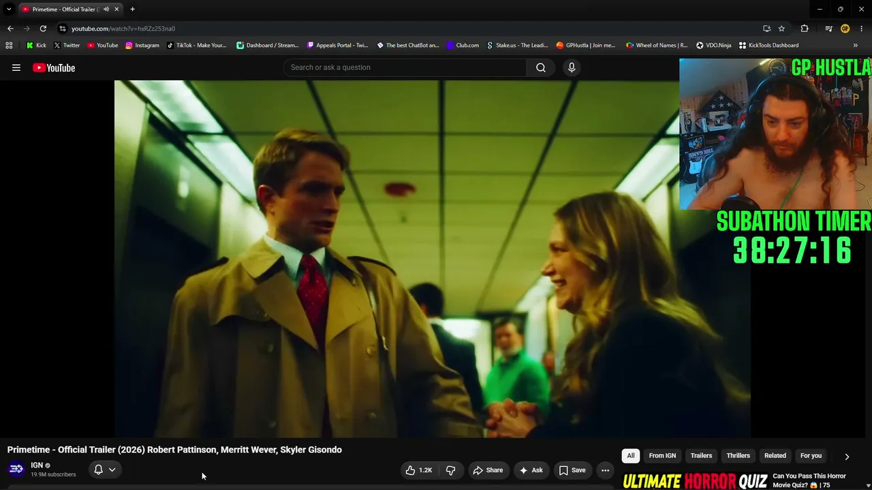Reload the current page
The image size is (872, 490).
(43, 29)
